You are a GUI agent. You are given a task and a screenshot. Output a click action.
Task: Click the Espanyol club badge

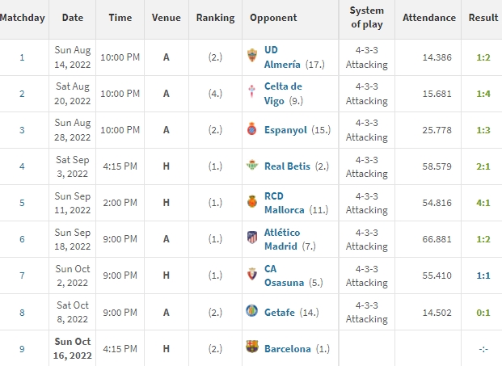252,128
